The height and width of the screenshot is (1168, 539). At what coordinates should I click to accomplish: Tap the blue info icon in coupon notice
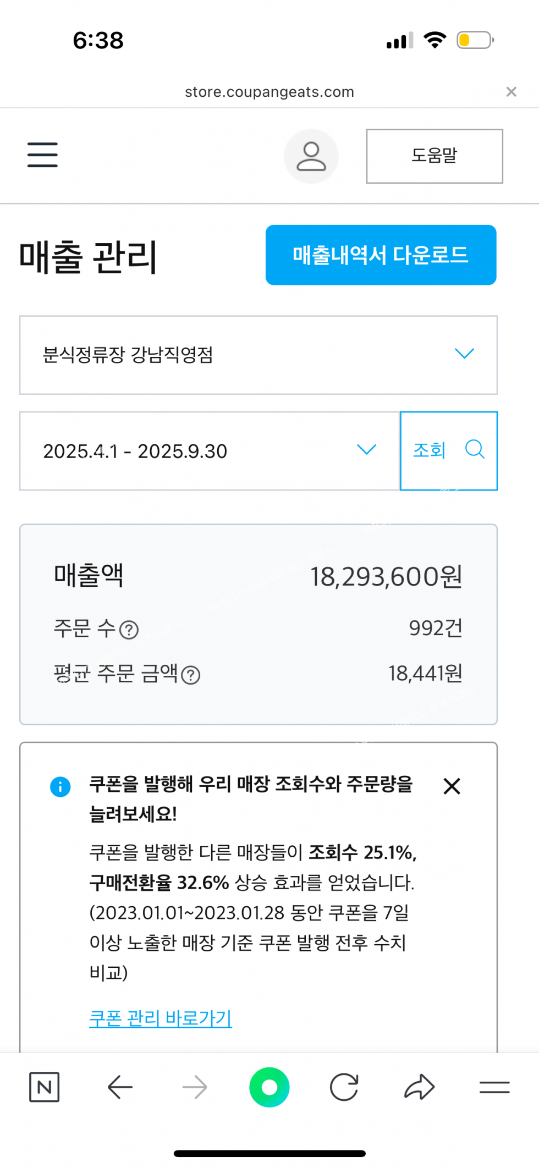click(61, 786)
